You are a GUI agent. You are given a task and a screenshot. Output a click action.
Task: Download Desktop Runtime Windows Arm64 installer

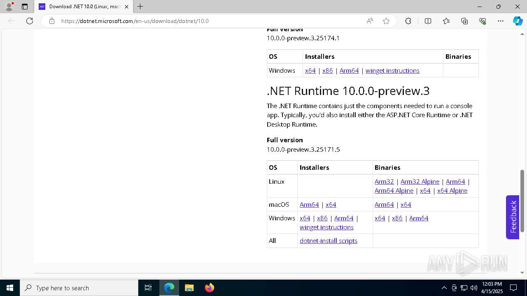click(x=349, y=71)
